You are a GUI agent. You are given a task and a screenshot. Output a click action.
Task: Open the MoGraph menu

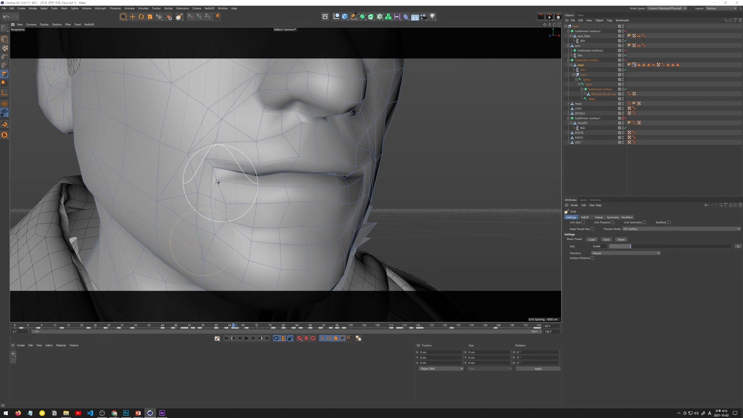pos(100,8)
